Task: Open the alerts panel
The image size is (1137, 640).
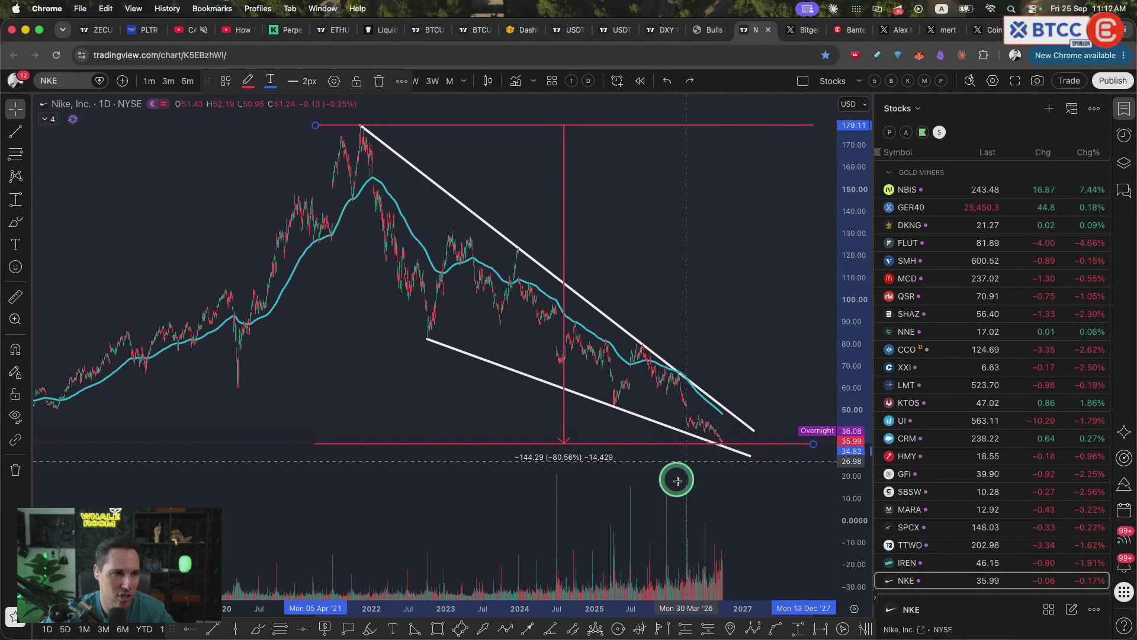Action: tap(1124, 136)
